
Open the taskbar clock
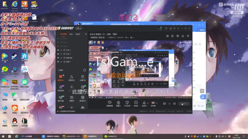tap(236, 136)
